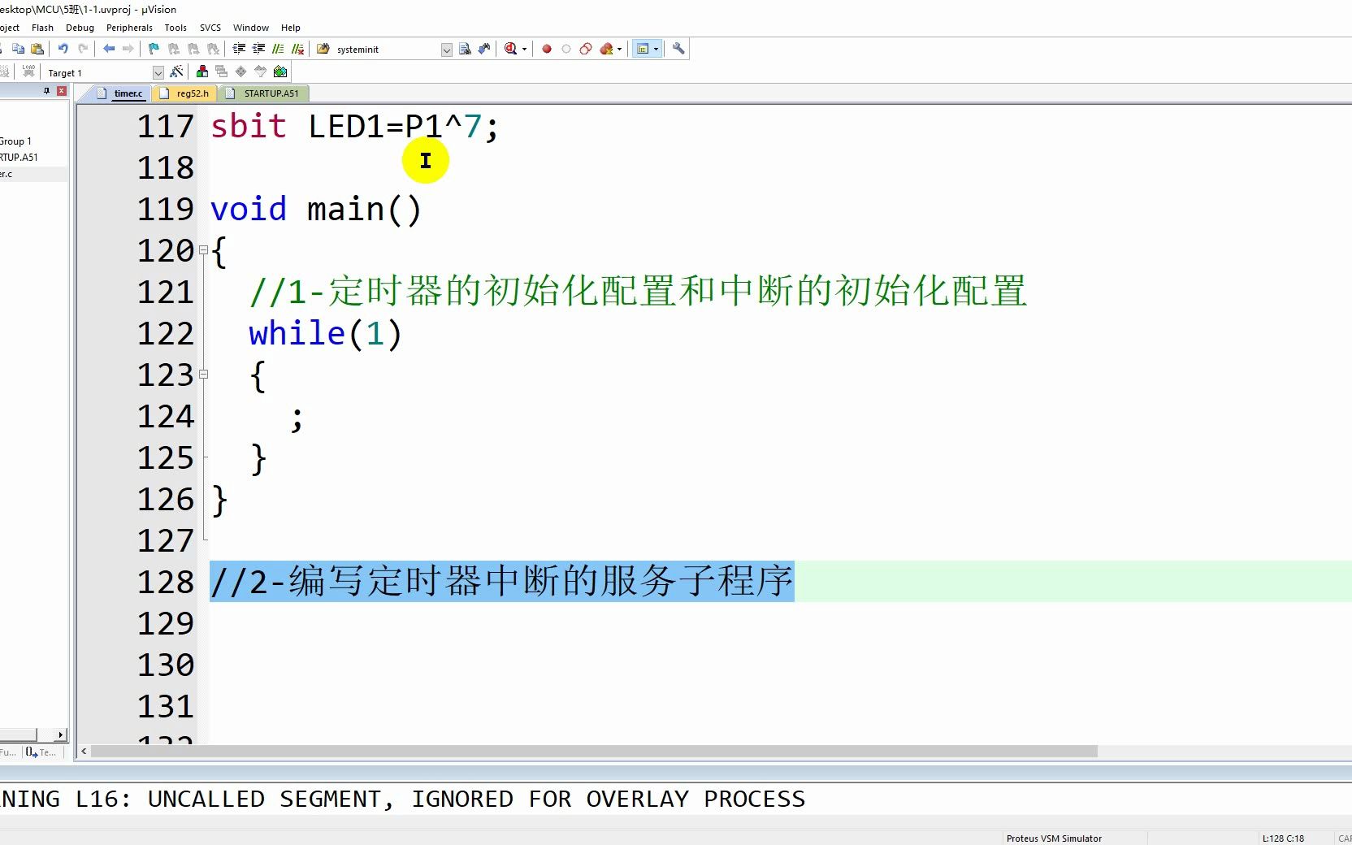
Task: Click the Enable/Disable breakpoint circle
Action: [x=566, y=49]
